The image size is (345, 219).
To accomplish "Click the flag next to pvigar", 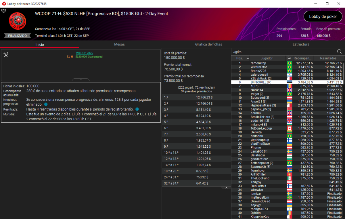I will click(289, 94).
